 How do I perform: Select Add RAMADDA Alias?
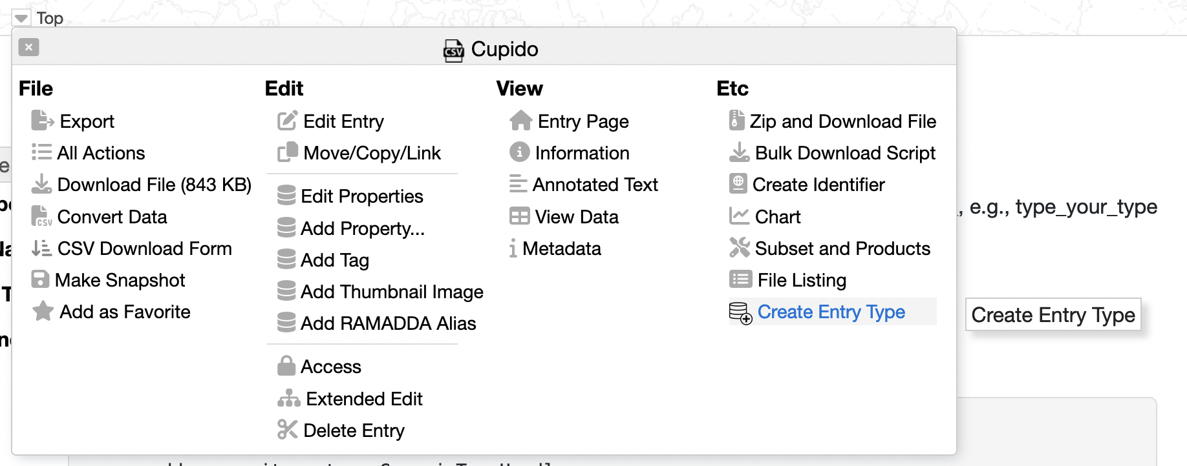point(388,323)
